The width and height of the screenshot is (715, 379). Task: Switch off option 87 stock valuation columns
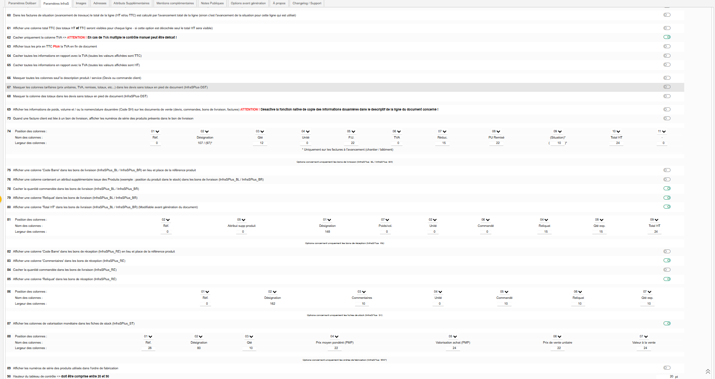(x=667, y=323)
